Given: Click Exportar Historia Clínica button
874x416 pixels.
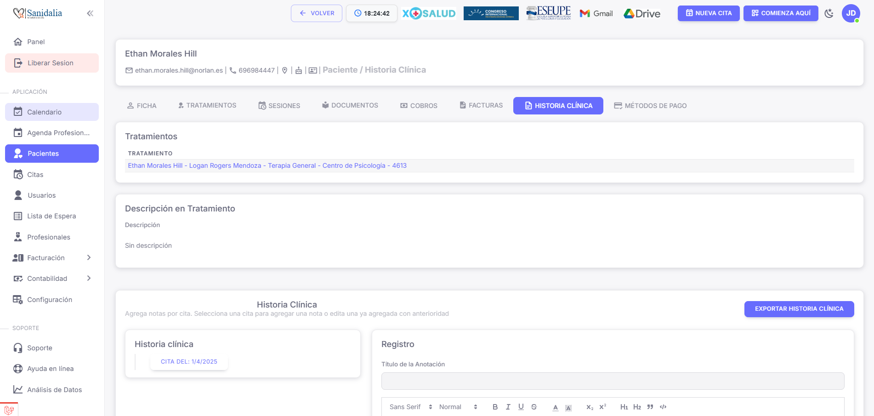Looking at the screenshot, I should tap(799, 309).
